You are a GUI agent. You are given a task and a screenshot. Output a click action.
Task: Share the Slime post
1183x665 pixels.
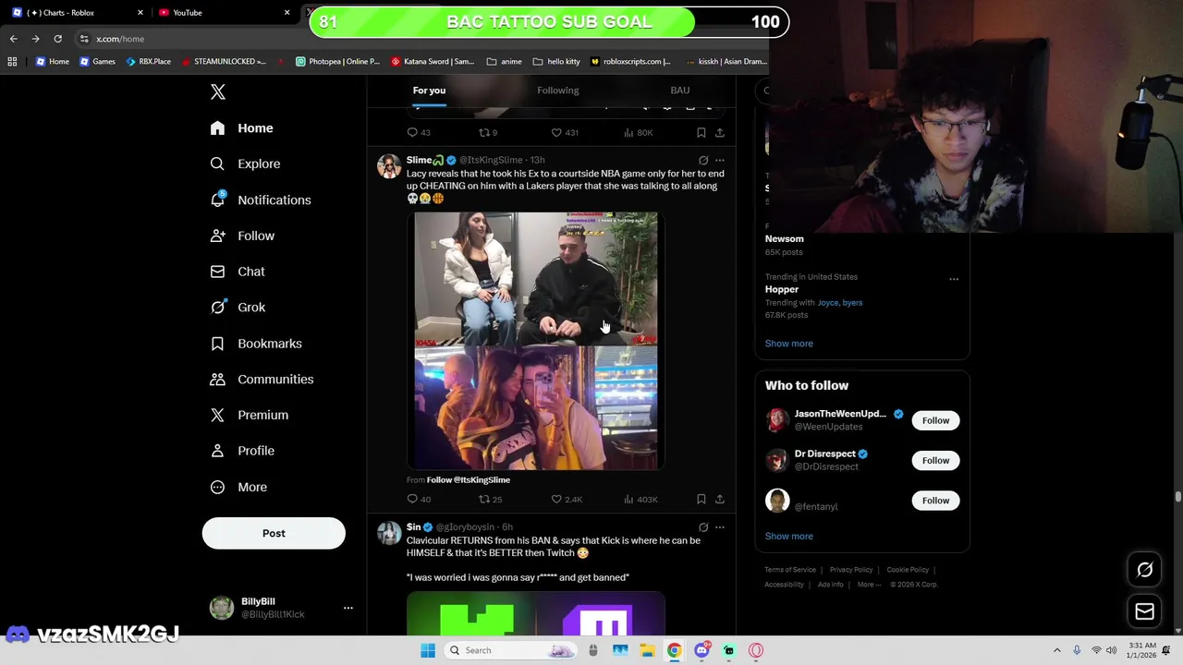point(720,499)
